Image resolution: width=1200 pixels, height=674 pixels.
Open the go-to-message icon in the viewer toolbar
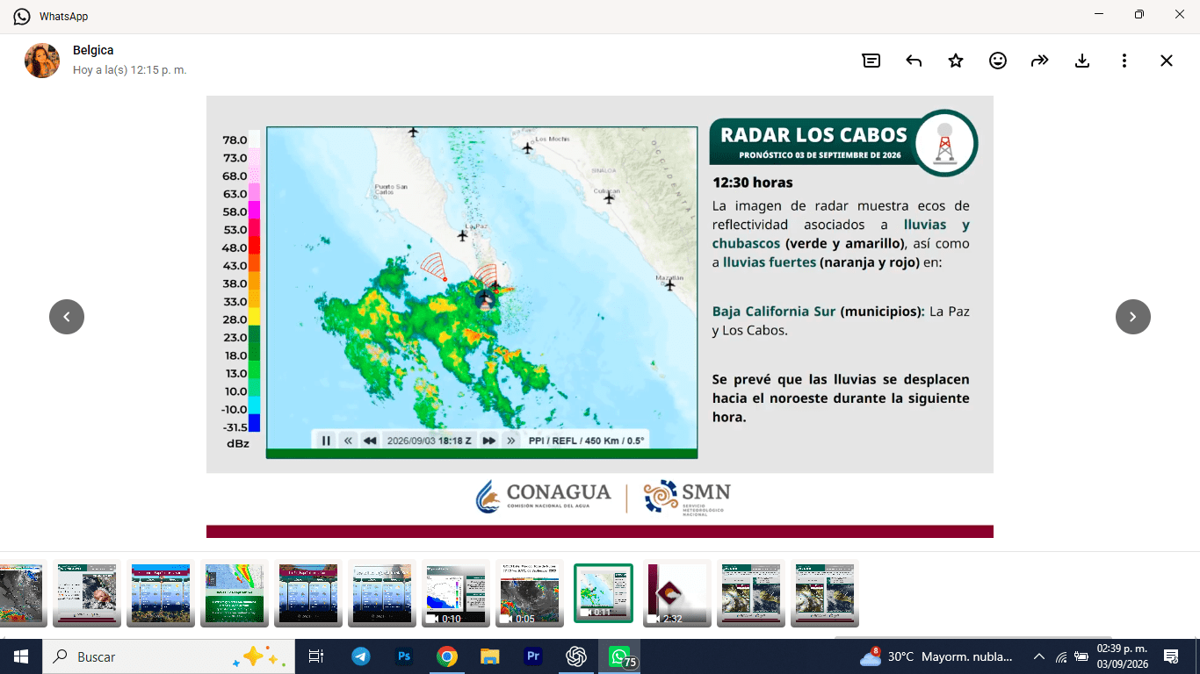871,61
